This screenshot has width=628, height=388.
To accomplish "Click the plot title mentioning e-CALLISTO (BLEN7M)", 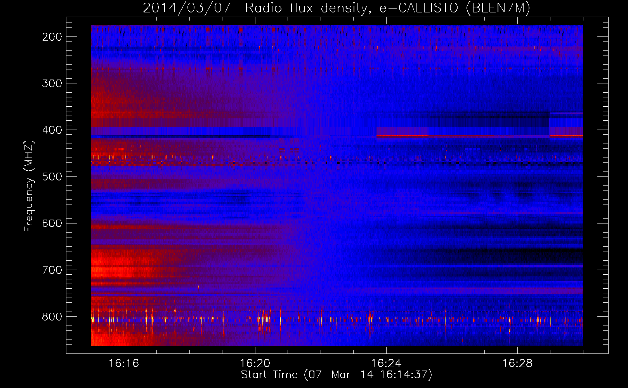I will pyautogui.click(x=337, y=8).
